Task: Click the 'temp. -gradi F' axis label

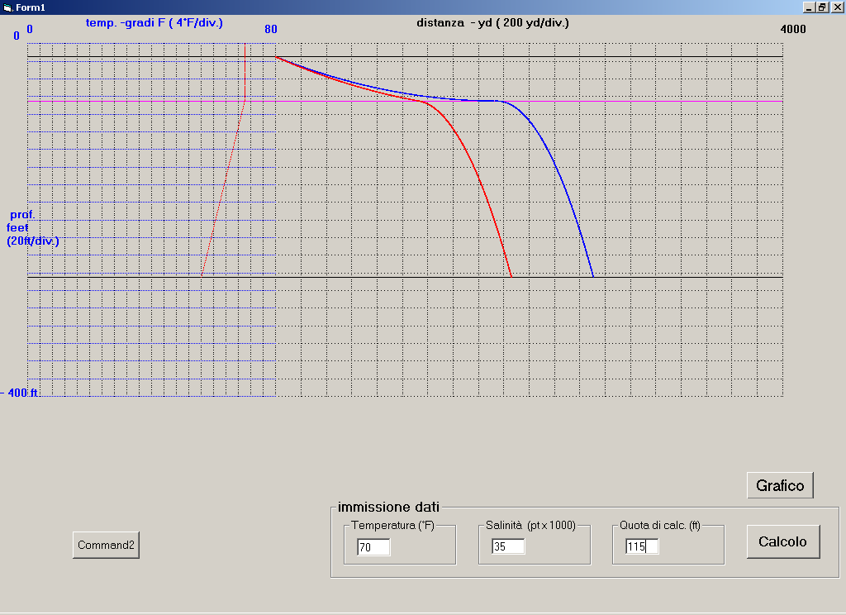Action: (x=154, y=23)
